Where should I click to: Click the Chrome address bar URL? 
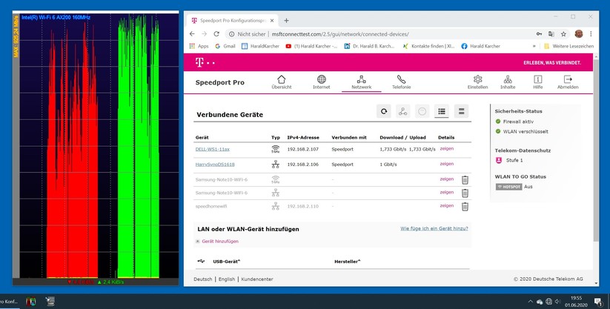point(340,34)
